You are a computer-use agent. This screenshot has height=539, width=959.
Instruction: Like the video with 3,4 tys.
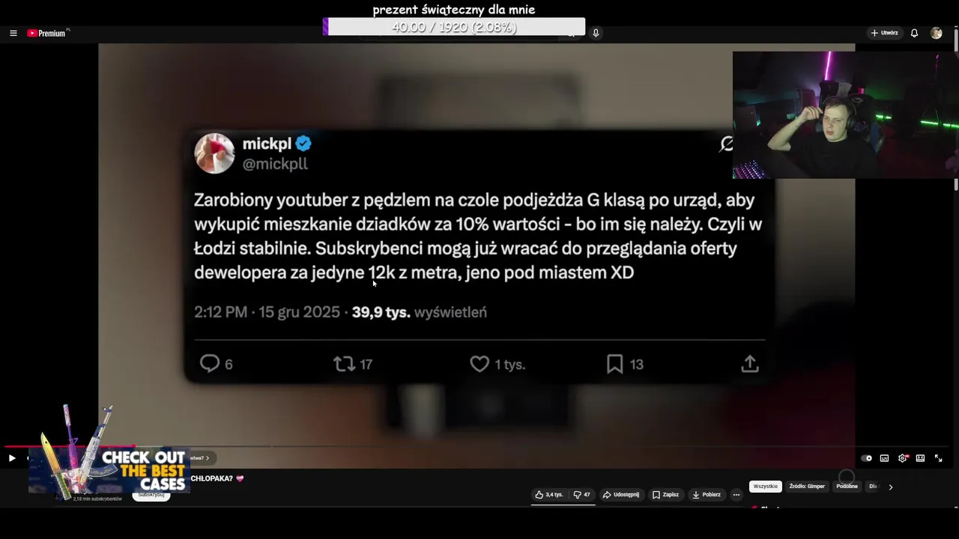549,495
